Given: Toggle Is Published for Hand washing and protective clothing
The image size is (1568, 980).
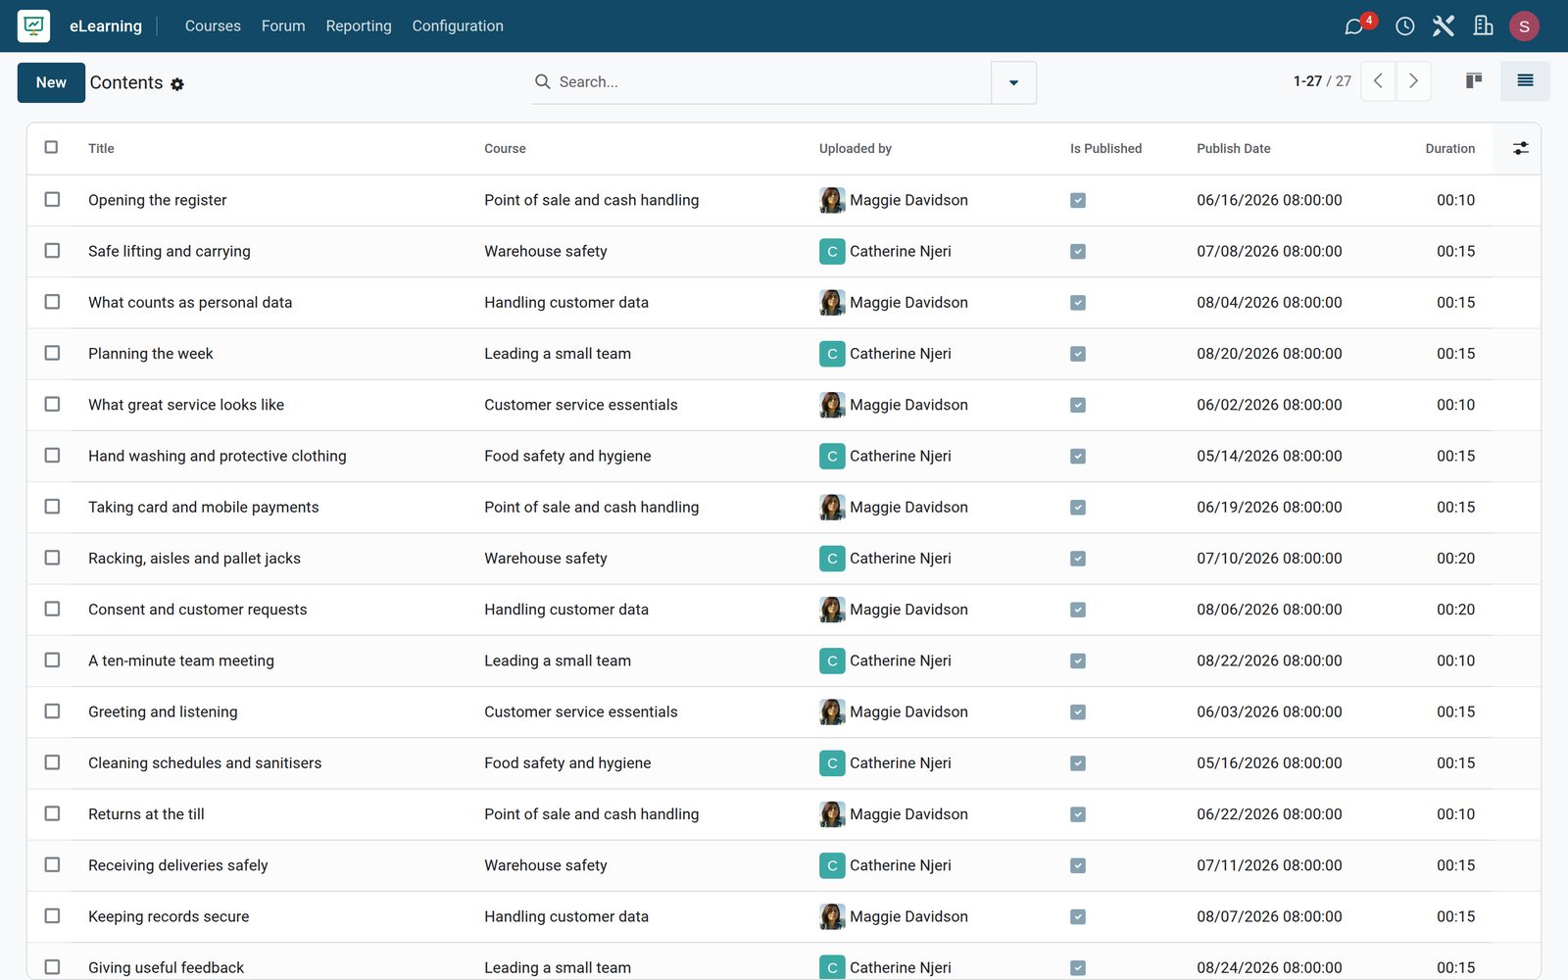Looking at the screenshot, I should click(x=1078, y=456).
